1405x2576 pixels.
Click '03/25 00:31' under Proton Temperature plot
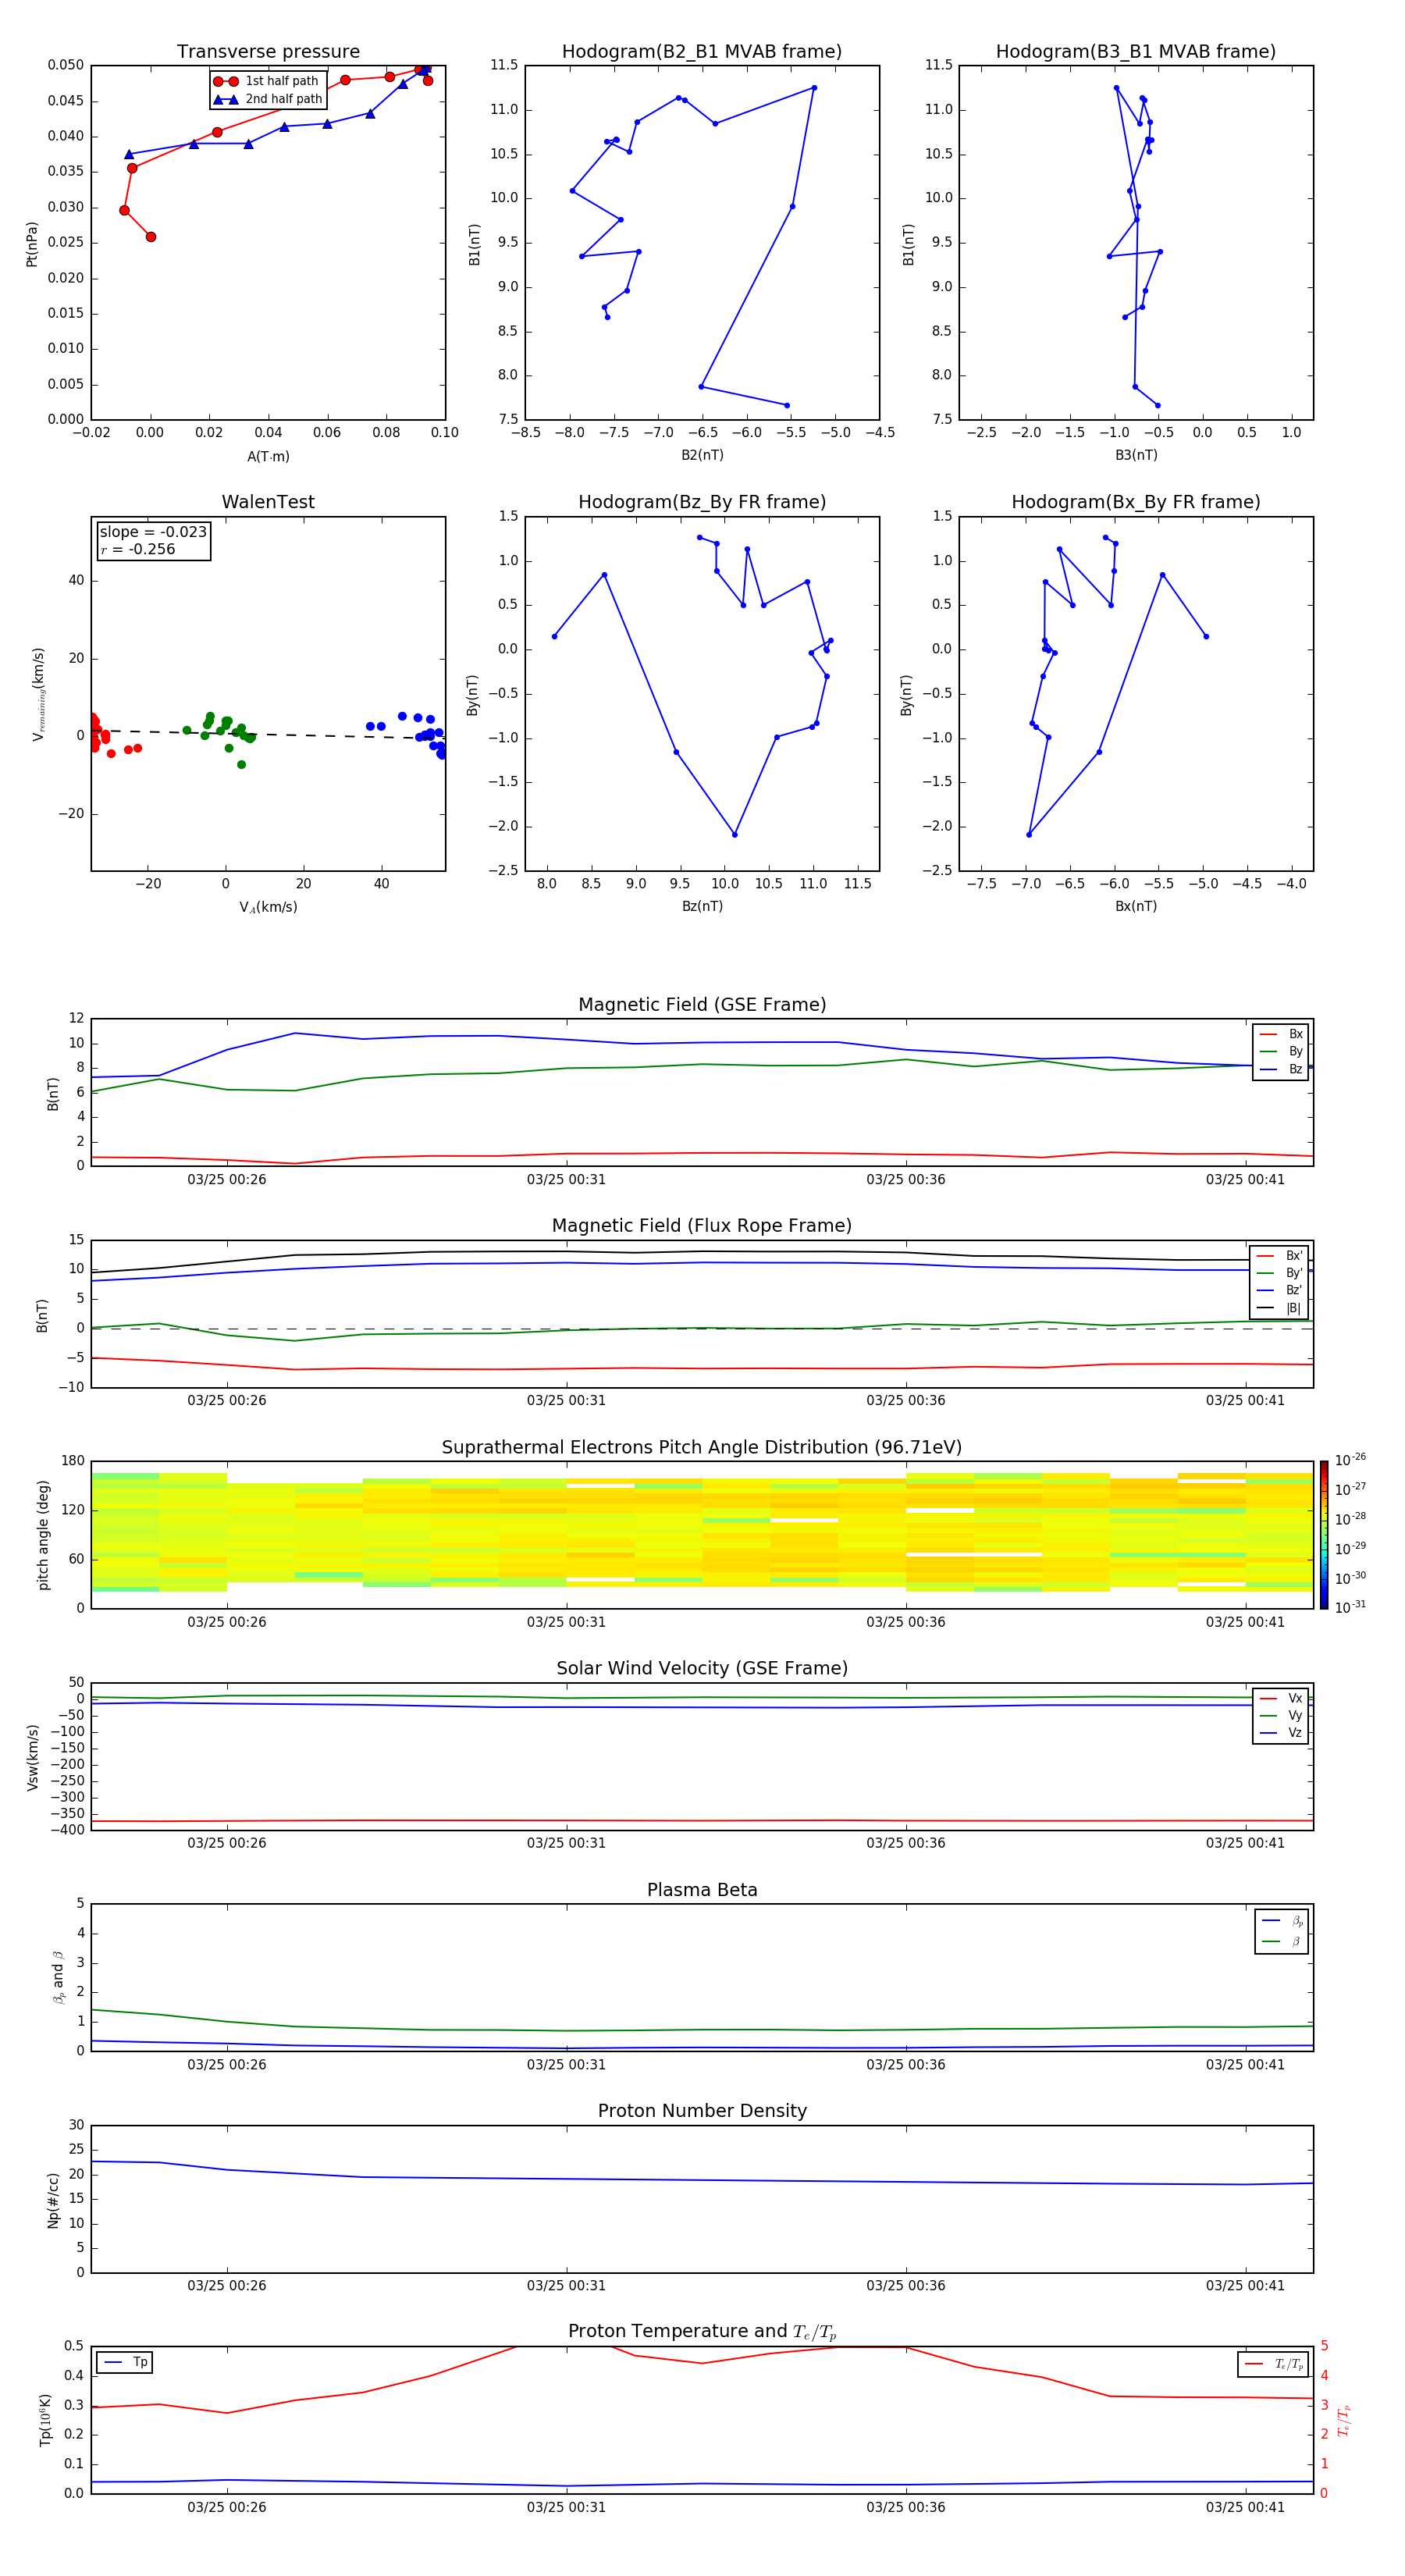pos(566,2507)
